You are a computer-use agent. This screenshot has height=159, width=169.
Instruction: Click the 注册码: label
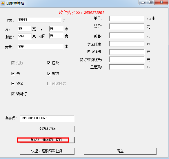(x=11, y=118)
